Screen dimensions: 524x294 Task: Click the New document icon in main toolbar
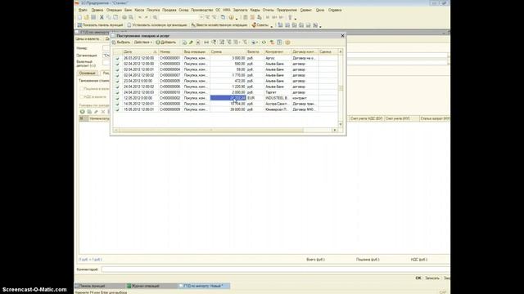[80, 17]
